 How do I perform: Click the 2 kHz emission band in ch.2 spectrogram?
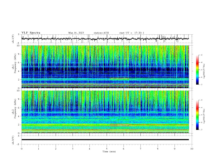click(x=105, y=125)
